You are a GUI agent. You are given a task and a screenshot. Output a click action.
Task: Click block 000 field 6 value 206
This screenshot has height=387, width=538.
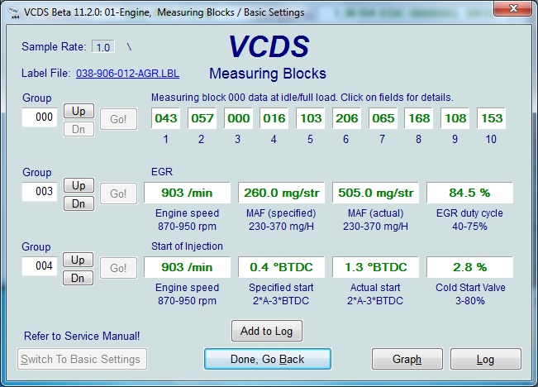tap(347, 118)
